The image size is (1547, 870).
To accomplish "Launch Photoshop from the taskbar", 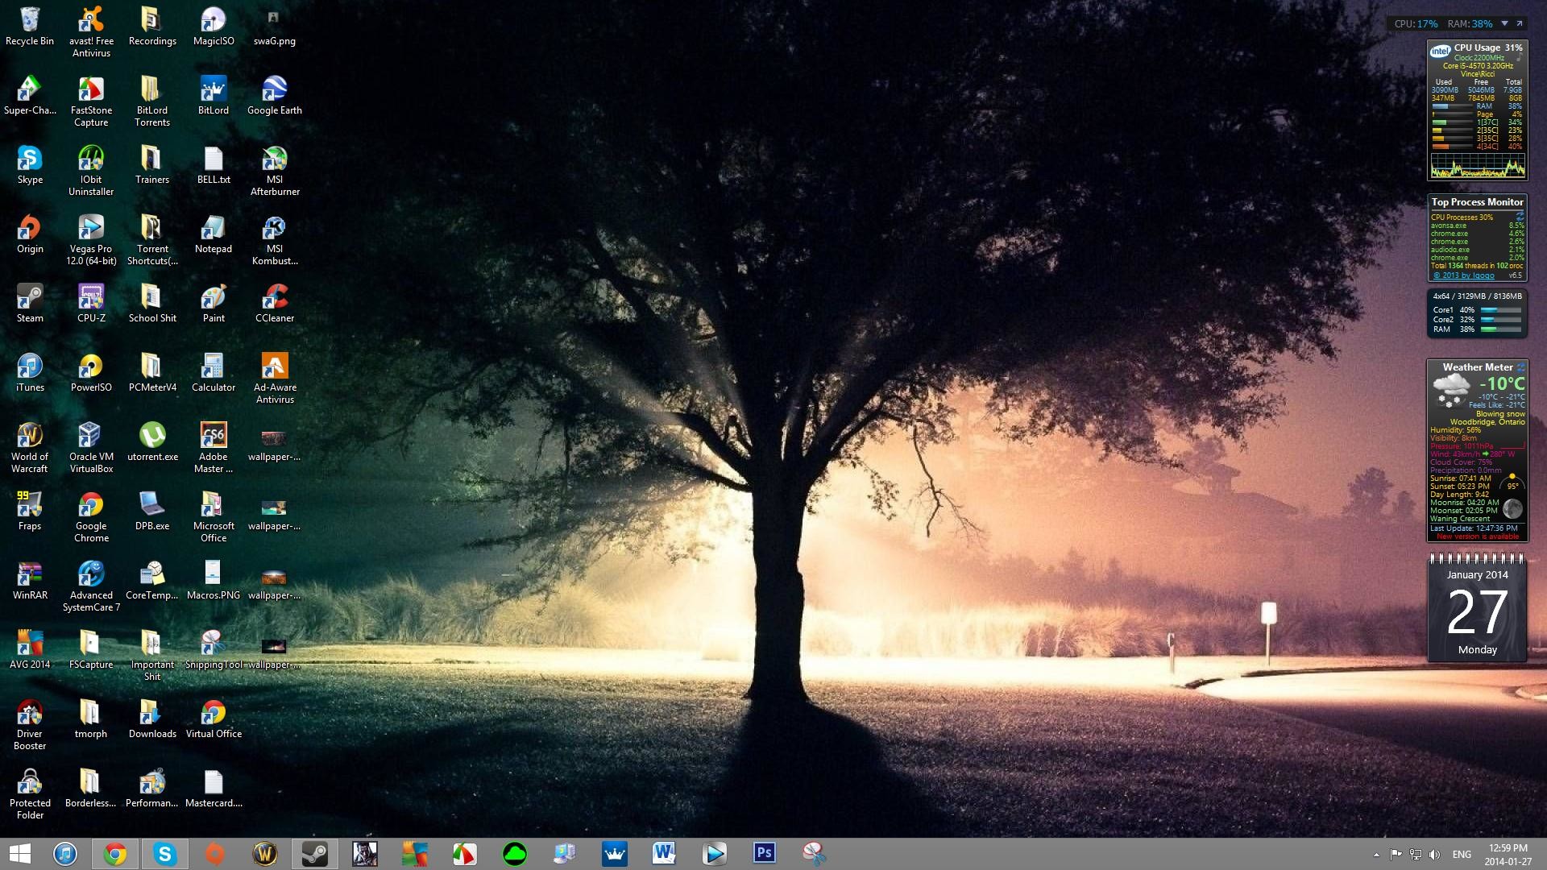I will pos(763,853).
